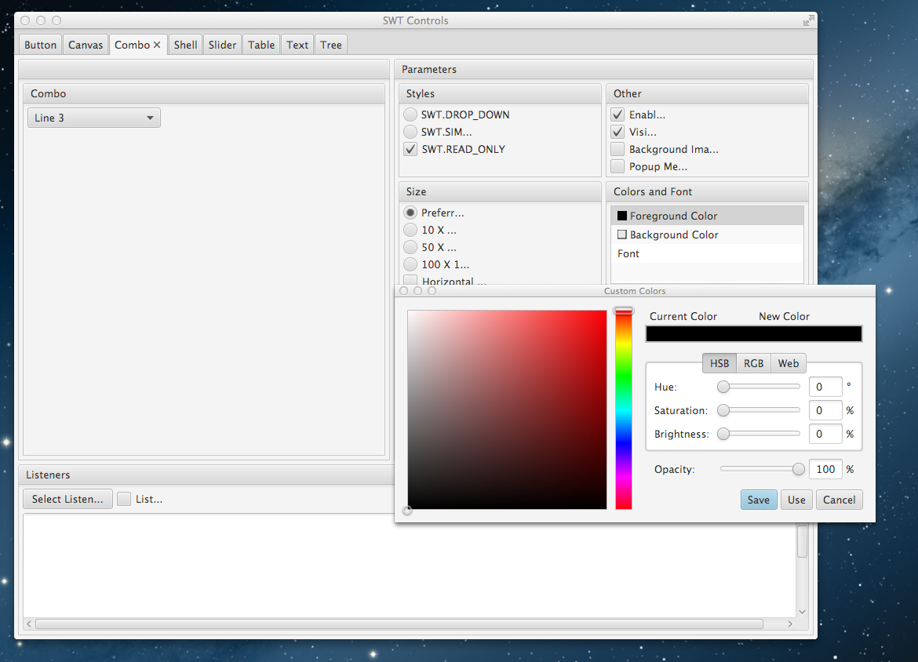This screenshot has height=662, width=918.
Task: Go to the Table tab
Action: tap(261, 45)
